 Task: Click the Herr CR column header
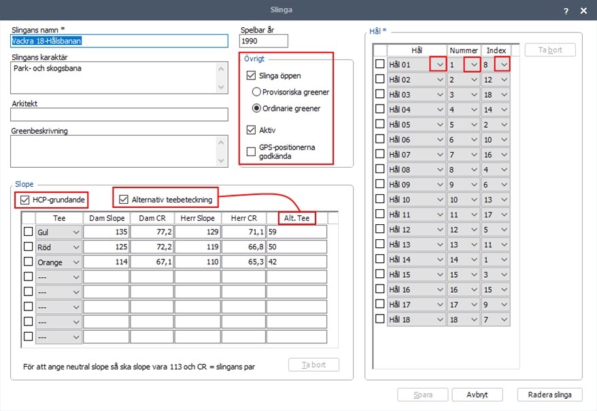243,218
